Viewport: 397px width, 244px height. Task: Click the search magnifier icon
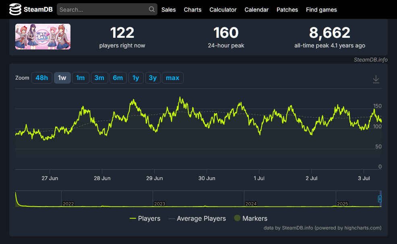pos(152,9)
